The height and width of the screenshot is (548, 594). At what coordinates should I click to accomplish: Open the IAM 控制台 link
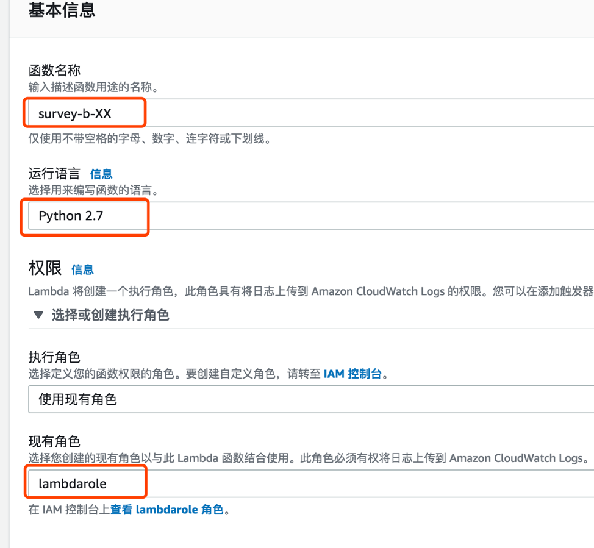pyautogui.click(x=352, y=374)
